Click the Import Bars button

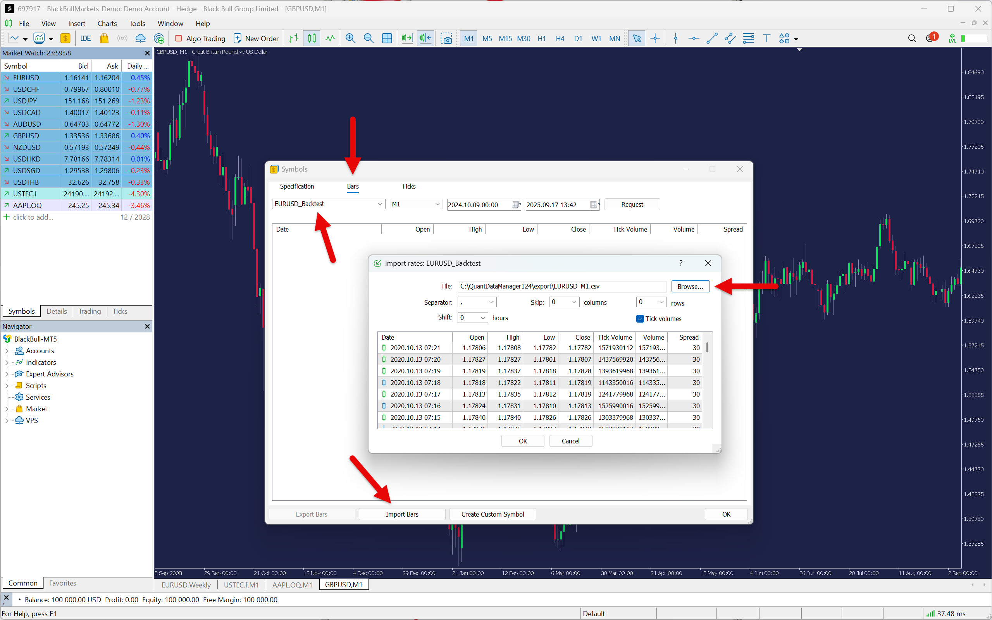click(x=401, y=514)
